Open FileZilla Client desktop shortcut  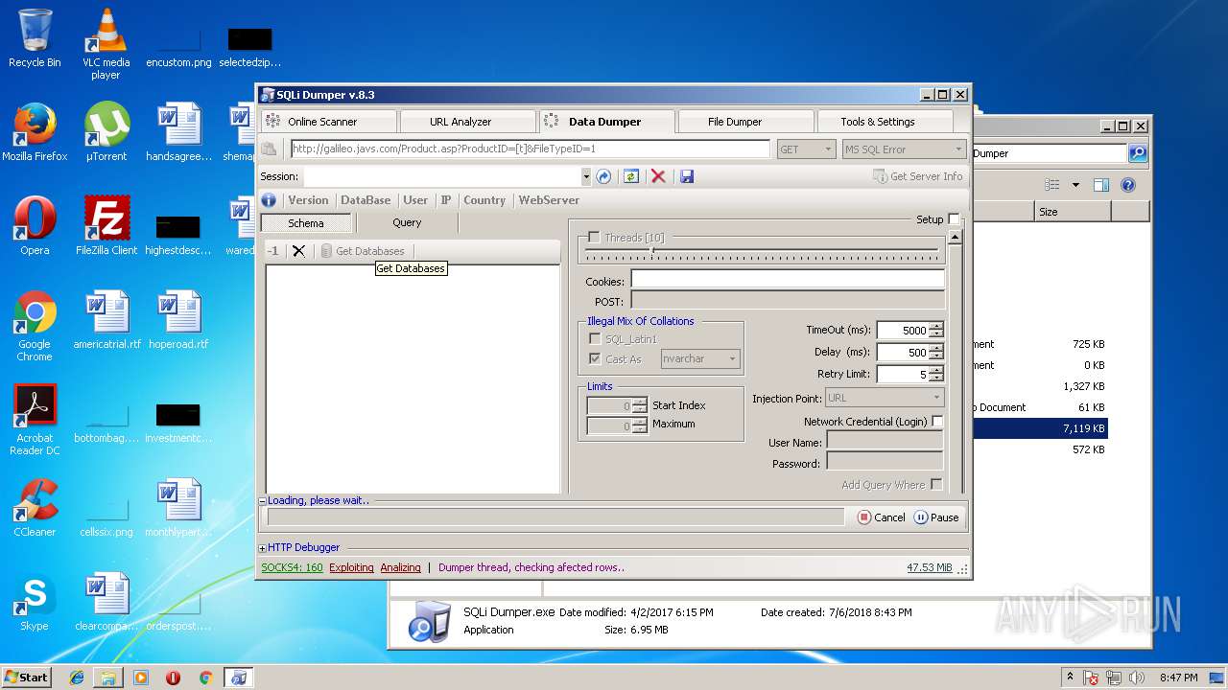click(x=106, y=226)
